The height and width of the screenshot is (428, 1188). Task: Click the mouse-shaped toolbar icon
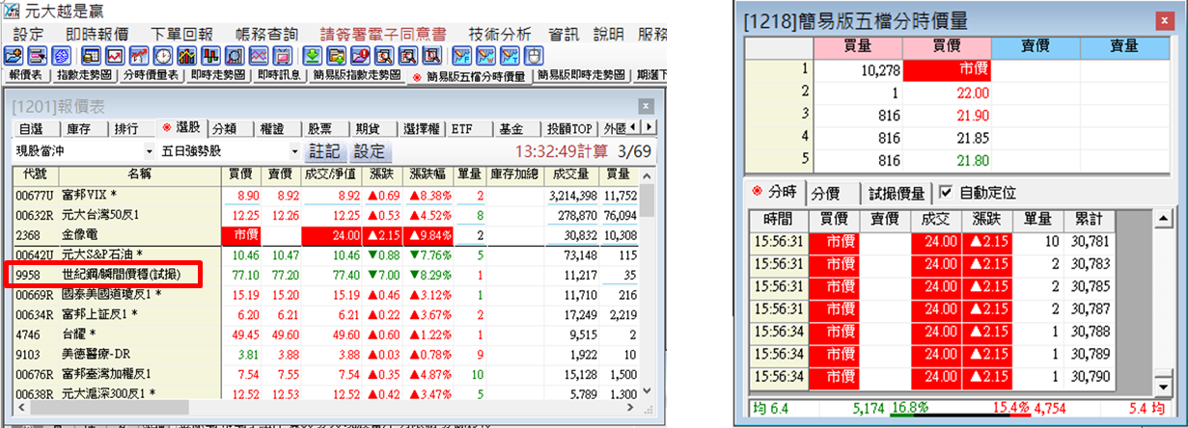[x=534, y=56]
